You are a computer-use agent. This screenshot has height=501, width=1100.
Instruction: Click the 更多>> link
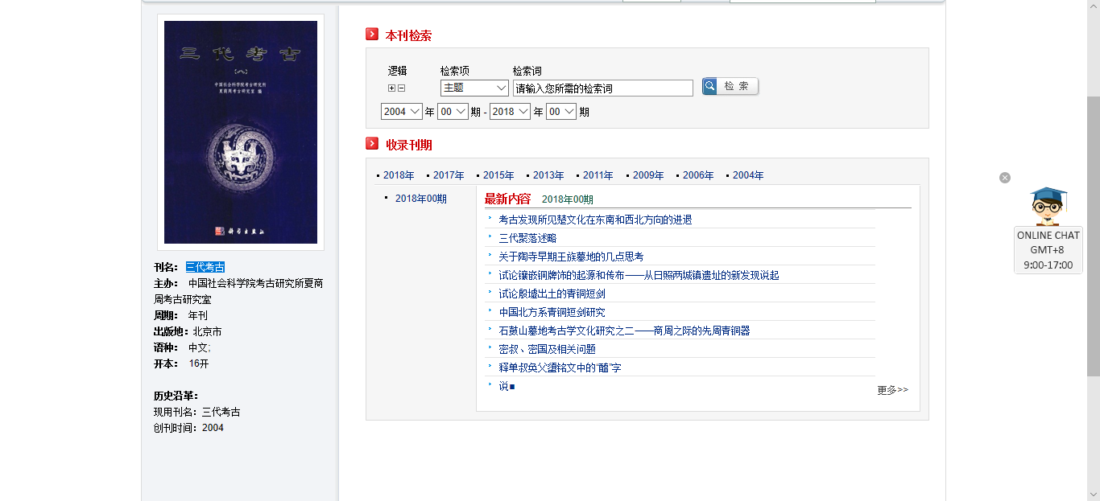pyautogui.click(x=892, y=390)
